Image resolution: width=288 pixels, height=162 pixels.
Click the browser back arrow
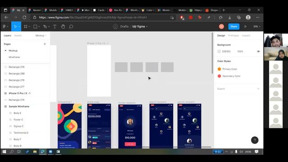(6, 18)
